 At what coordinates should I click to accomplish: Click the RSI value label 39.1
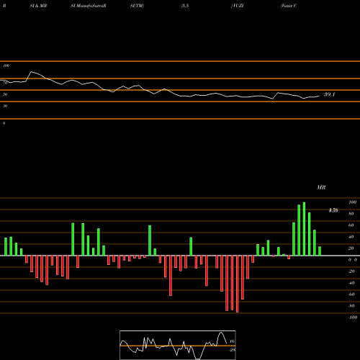pos(329,94)
